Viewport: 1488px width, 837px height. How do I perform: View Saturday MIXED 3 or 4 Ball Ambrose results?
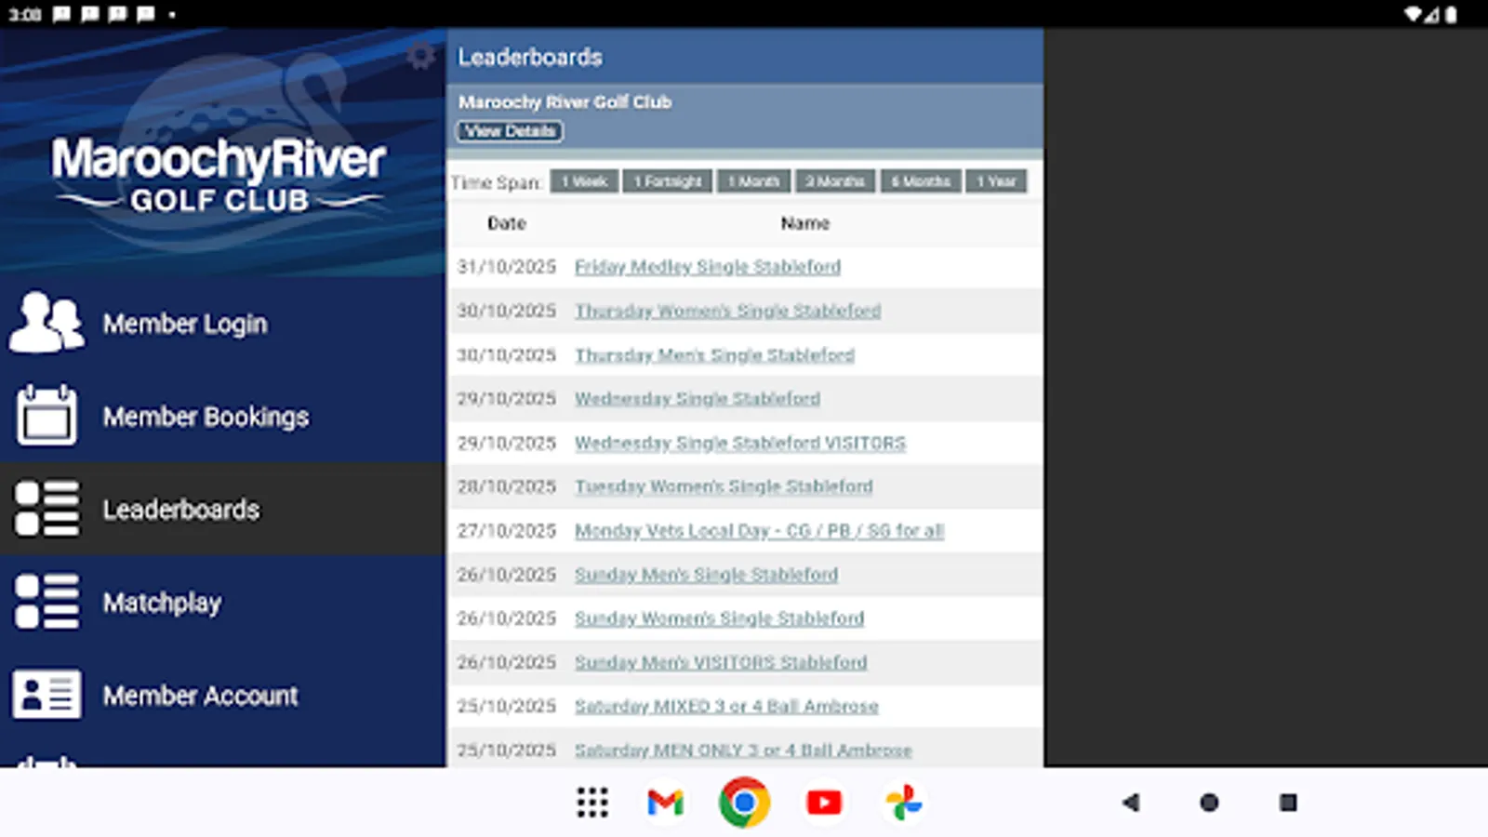(725, 707)
